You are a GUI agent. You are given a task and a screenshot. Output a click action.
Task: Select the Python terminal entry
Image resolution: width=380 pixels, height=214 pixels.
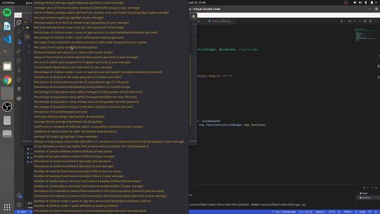(365, 198)
